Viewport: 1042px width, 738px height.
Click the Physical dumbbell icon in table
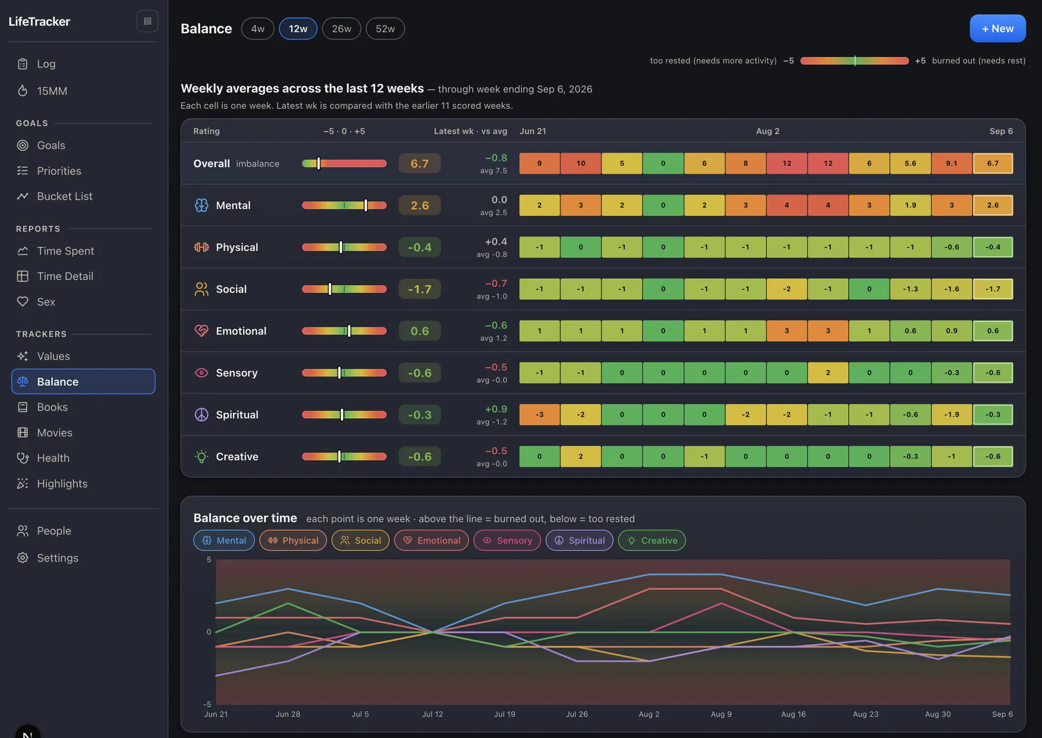(201, 247)
